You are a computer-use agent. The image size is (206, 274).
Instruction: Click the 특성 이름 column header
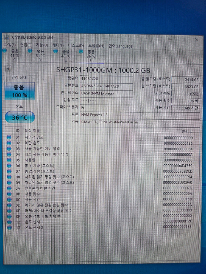click(32, 130)
